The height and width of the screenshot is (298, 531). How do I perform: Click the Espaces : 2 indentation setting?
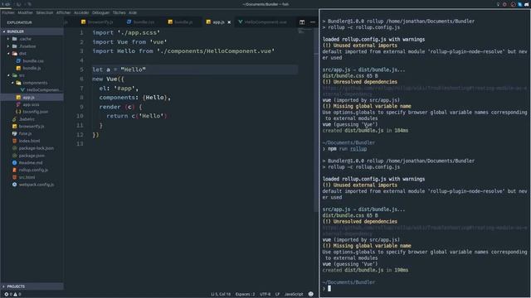(x=246, y=295)
